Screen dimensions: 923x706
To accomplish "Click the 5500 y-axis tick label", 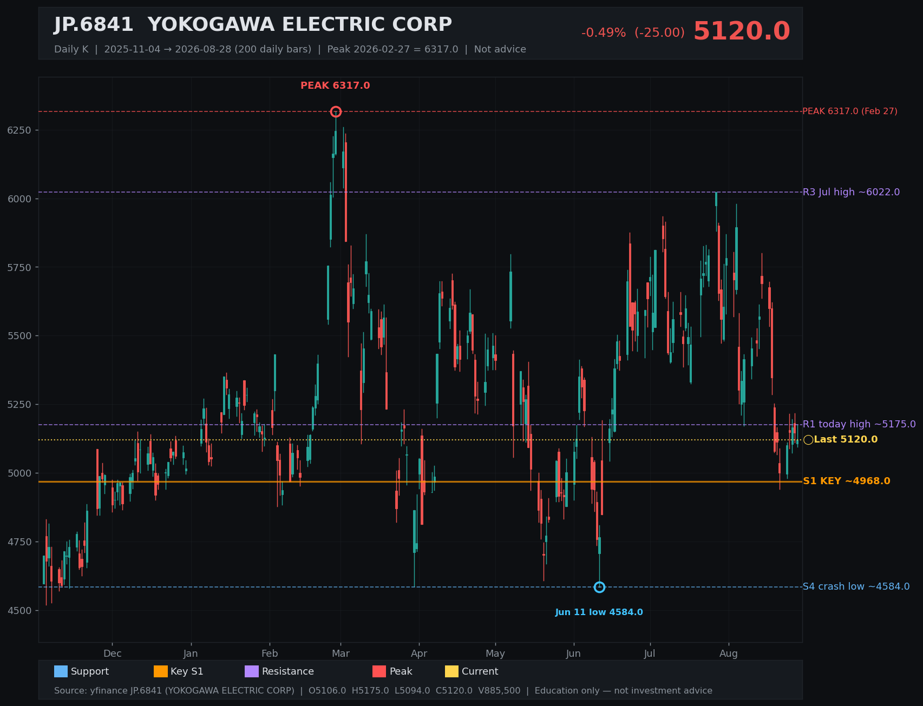I will (x=19, y=336).
